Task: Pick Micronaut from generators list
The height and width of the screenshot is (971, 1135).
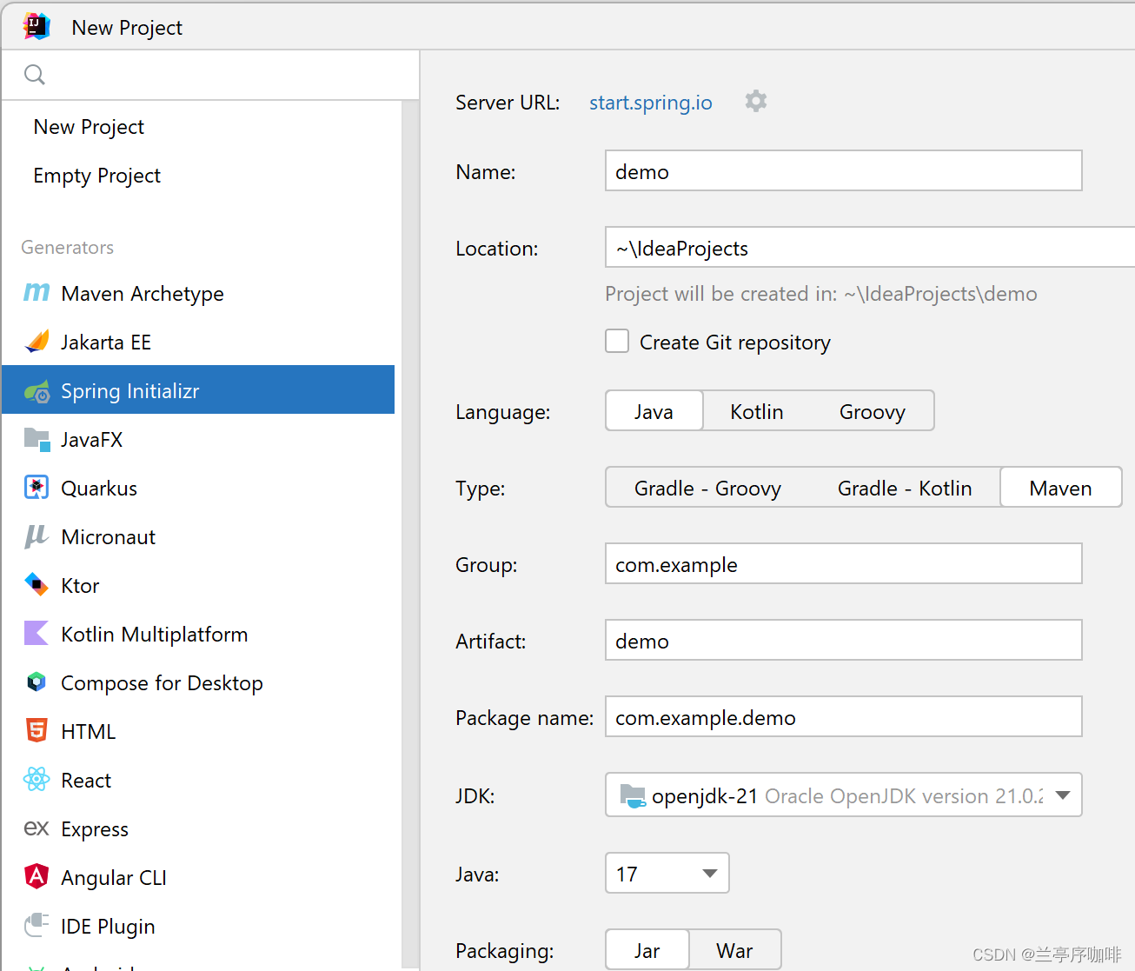Action: pyautogui.click(x=198, y=537)
